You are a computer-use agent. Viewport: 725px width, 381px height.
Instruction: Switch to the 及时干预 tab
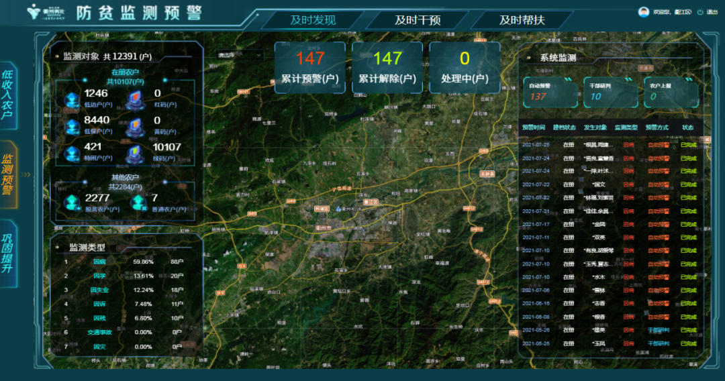coord(418,20)
